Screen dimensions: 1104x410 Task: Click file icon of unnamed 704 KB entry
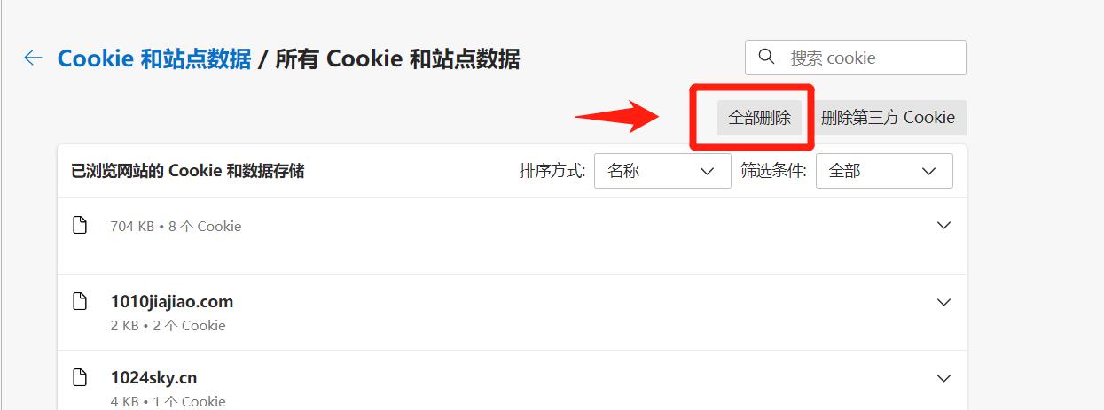[80, 225]
